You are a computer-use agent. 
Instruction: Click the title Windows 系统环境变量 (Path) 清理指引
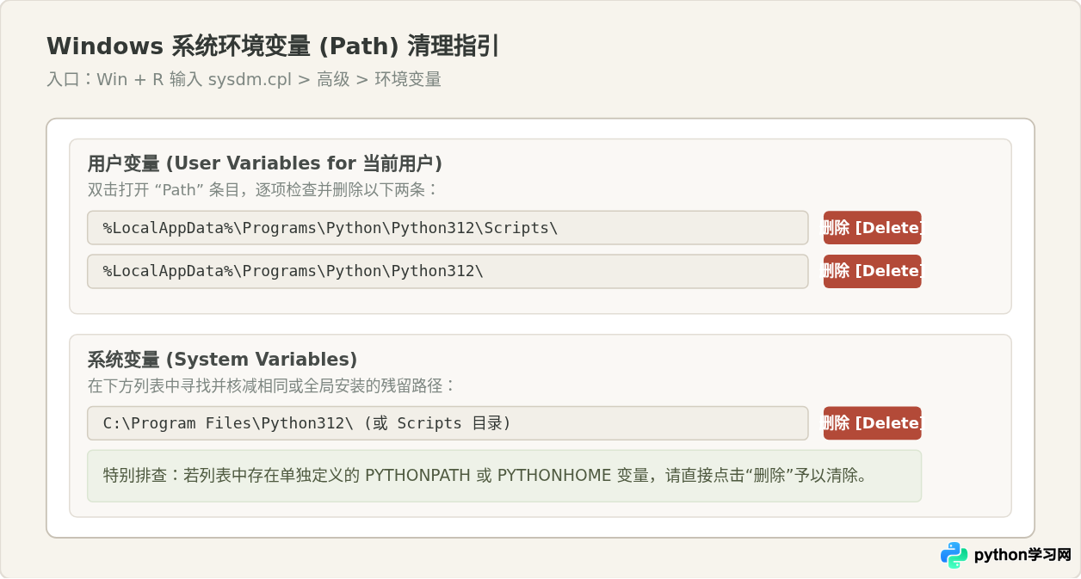pos(273,46)
